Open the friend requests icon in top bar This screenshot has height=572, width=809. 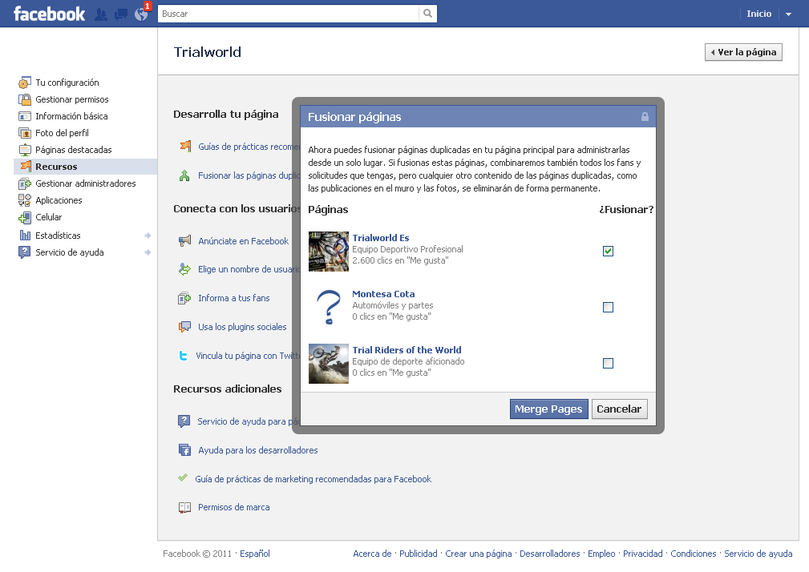(101, 14)
